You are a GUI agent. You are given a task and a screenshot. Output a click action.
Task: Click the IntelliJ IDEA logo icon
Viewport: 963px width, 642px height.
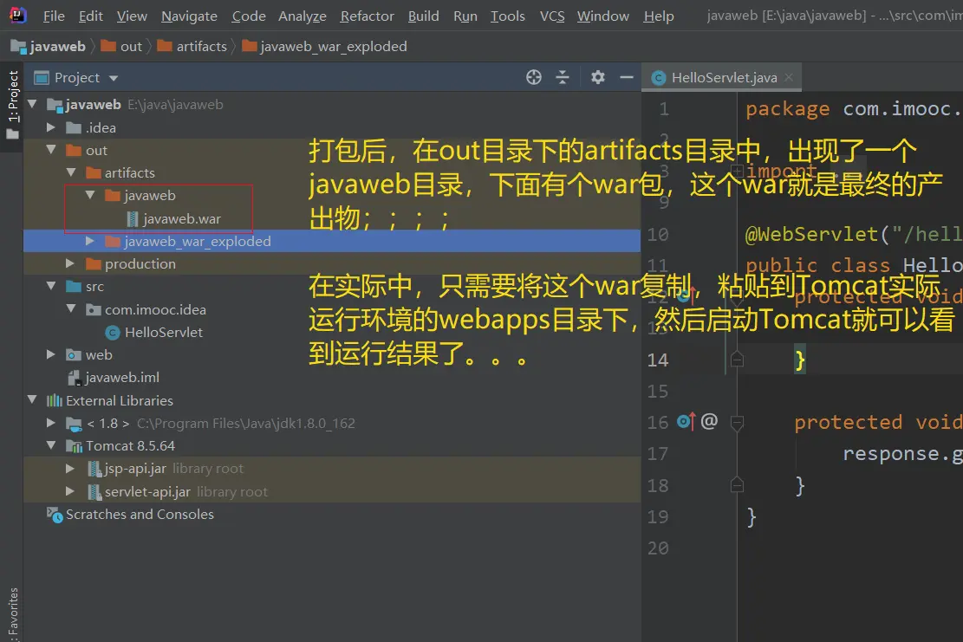[x=18, y=15]
